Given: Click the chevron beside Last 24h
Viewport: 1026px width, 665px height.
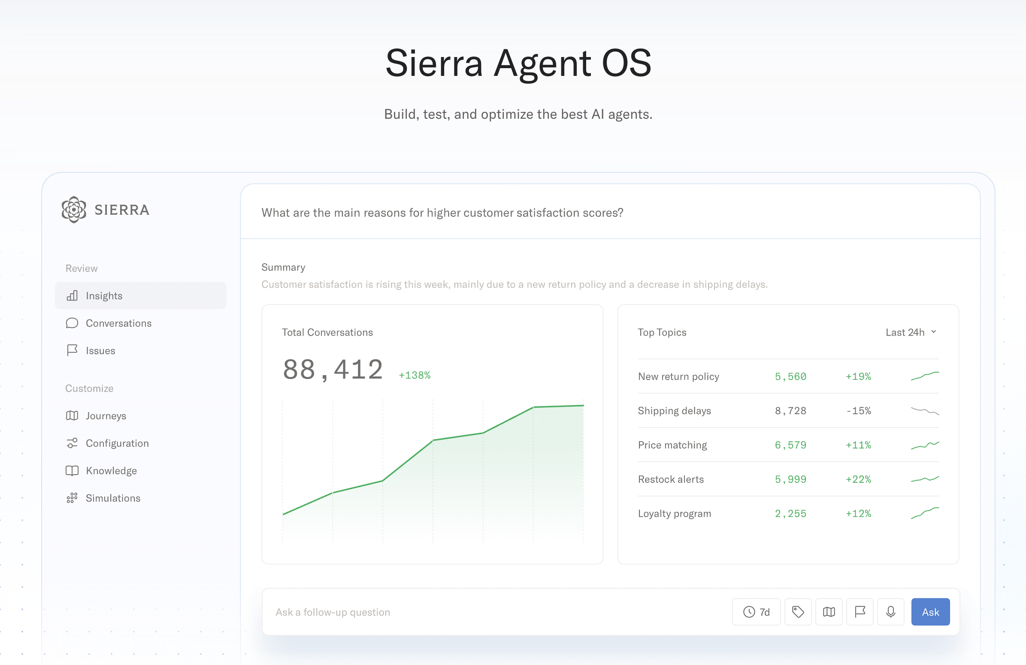Looking at the screenshot, I should (x=934, y=331).
